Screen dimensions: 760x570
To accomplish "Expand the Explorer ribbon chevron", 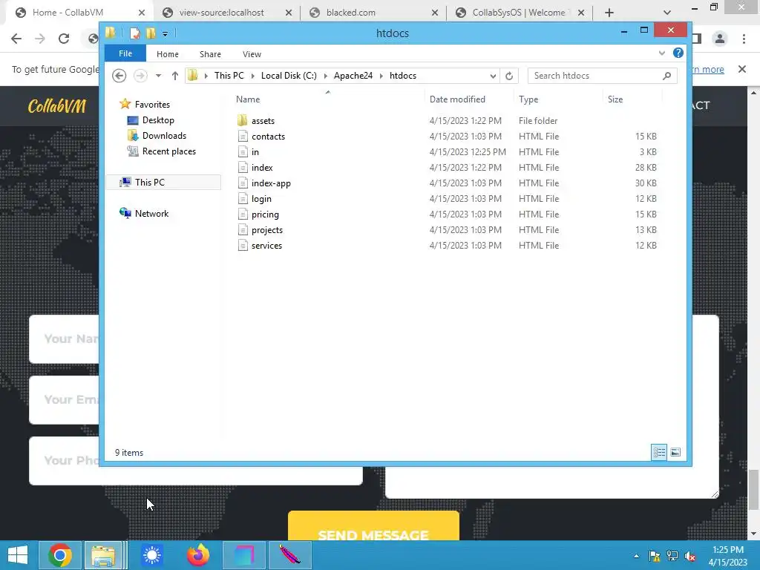I will point(662,53).
